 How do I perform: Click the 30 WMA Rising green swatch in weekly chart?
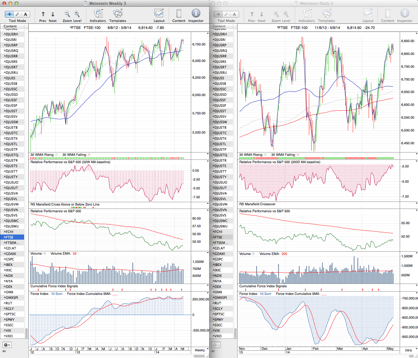coord(56,155)
